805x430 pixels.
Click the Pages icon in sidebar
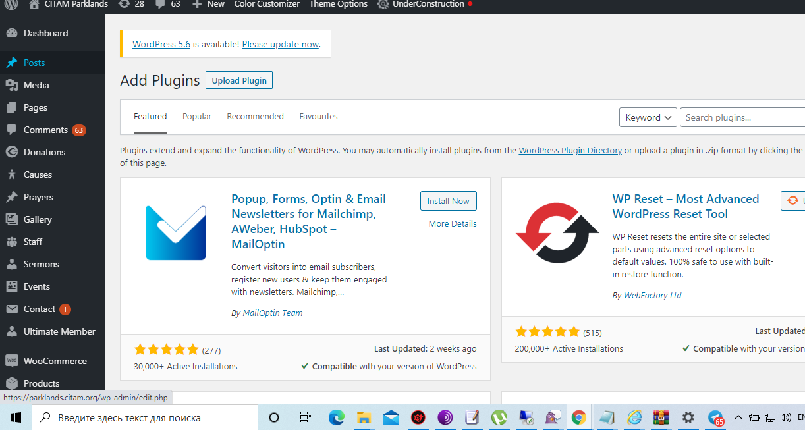(11, 107)
